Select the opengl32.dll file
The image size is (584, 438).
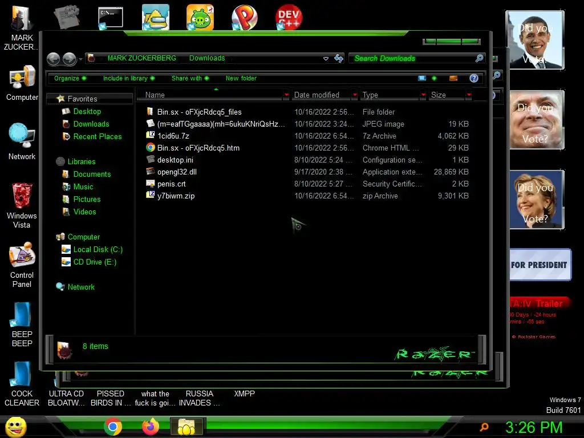coord(177,172)
